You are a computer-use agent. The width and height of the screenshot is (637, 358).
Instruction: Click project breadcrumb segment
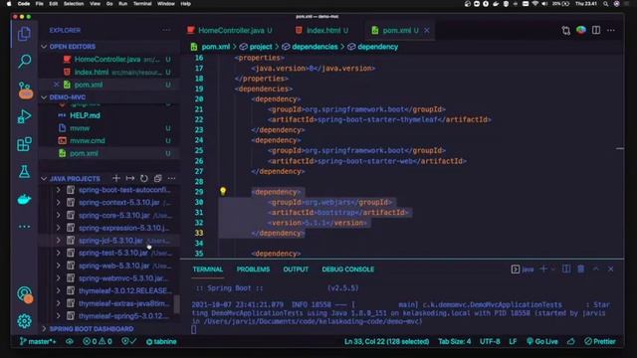tap(256, 47)
